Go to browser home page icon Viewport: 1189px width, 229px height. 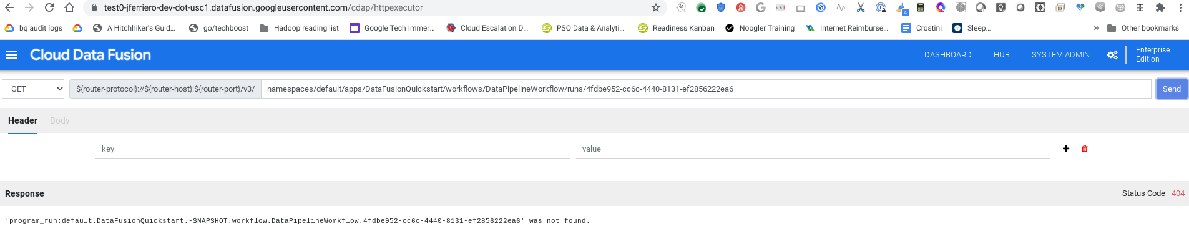tap(69, 7)
